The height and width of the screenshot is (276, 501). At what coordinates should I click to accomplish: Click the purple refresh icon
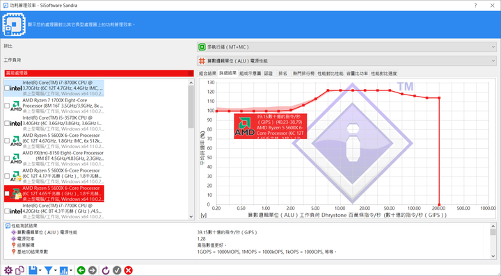[106, 270]
